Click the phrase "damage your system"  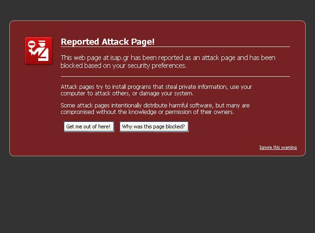pyautogui.click(x=166, y=93)
